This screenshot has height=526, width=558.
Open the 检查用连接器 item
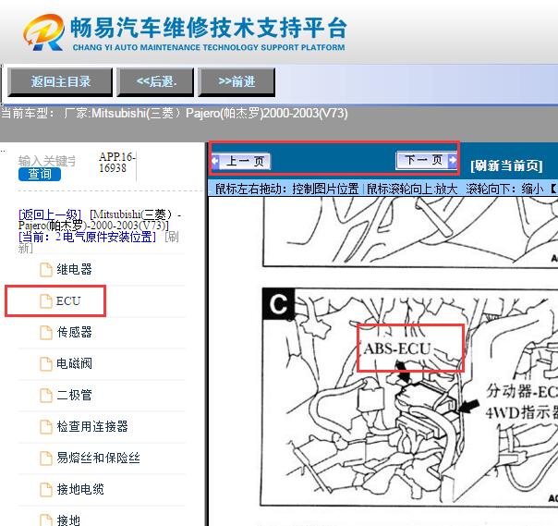92,426
